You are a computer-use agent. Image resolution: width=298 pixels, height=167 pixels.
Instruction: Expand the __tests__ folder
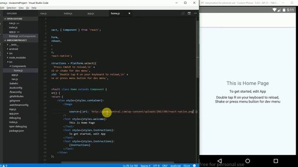tap(14, 45)
